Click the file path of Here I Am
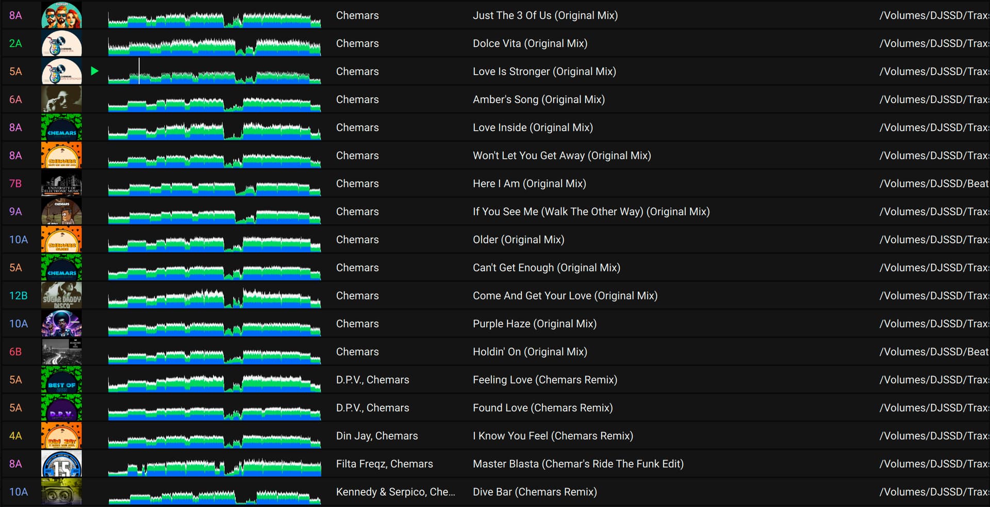This screenshot has width=990, height=507. click(933, 184)
